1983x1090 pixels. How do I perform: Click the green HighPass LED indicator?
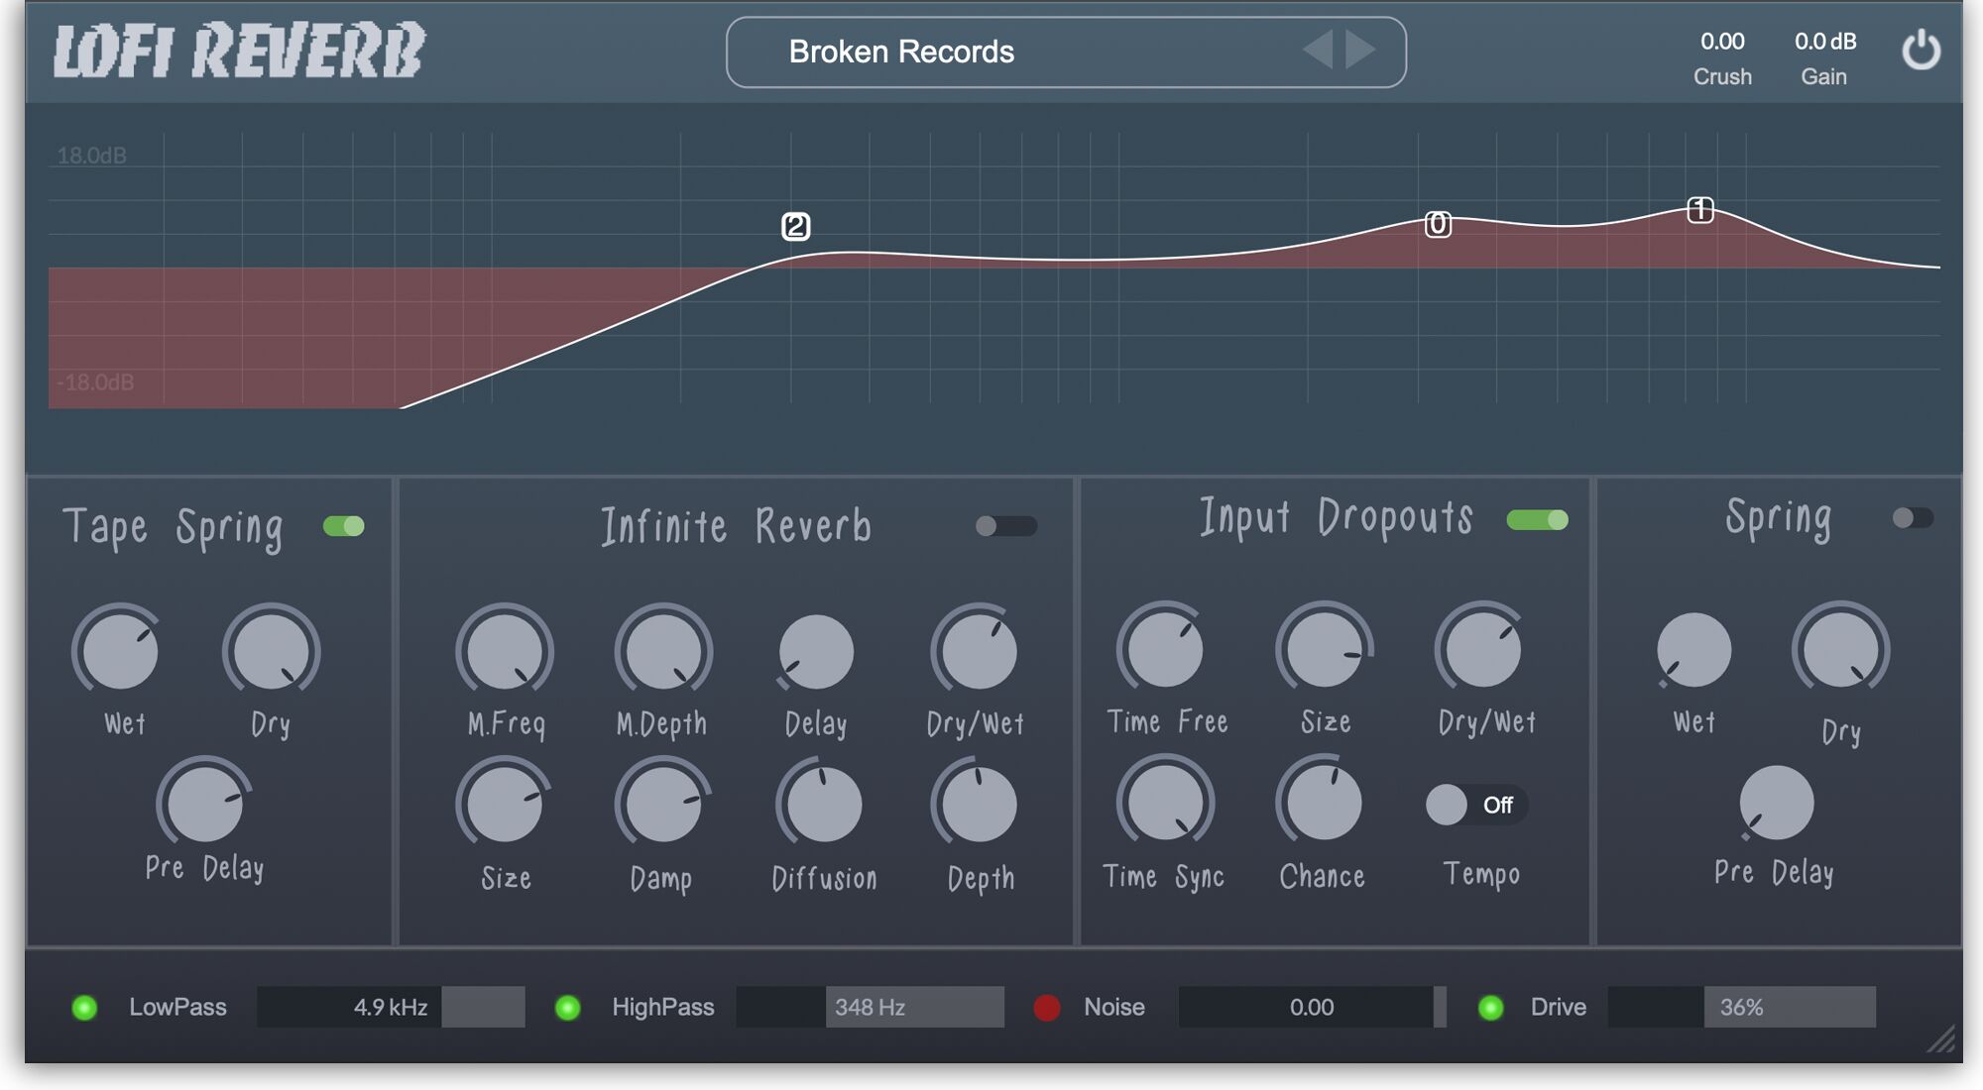(570, 1007)
